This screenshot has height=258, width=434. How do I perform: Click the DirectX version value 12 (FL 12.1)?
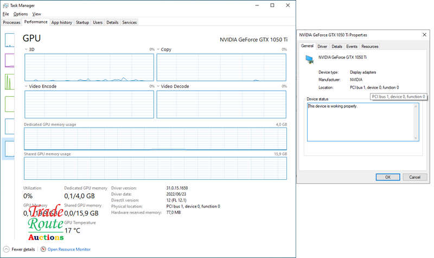(x=176, y=200)
